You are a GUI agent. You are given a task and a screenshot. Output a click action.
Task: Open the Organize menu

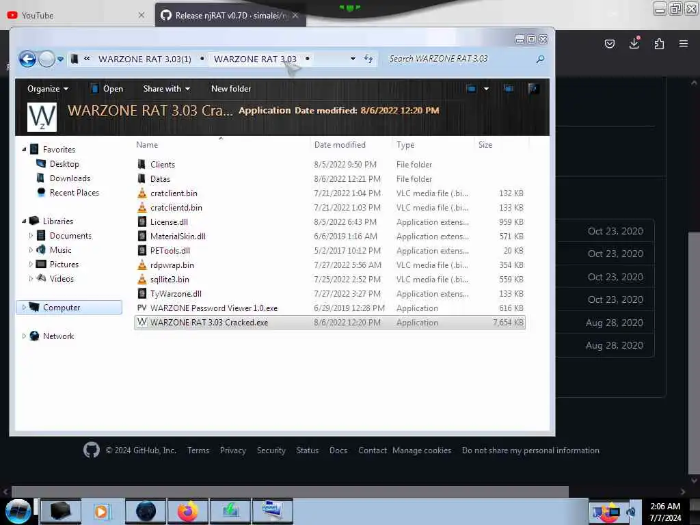[x=48, y=89]
